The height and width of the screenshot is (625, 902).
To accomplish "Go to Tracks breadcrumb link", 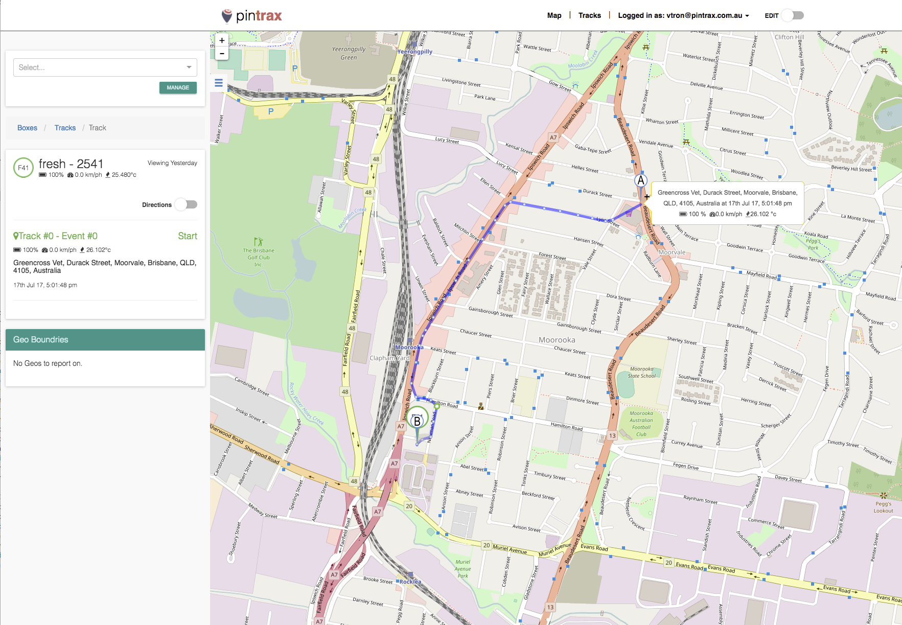I will click(x=65, y=128).
